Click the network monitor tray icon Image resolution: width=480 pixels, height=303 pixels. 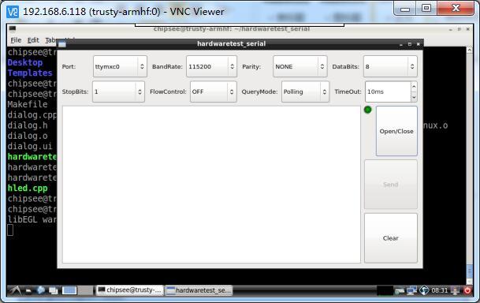[x=400, y=290]
